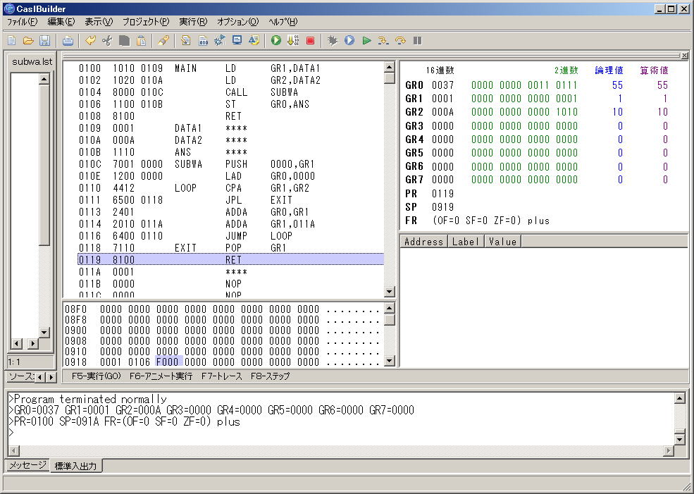This screenshot has width=694, height=494.
Task: Click the debug bug icon
Action: pyautogui.click(x=333, y=41)
